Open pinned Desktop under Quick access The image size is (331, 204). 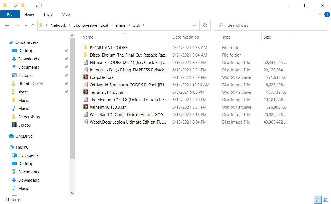26,51
